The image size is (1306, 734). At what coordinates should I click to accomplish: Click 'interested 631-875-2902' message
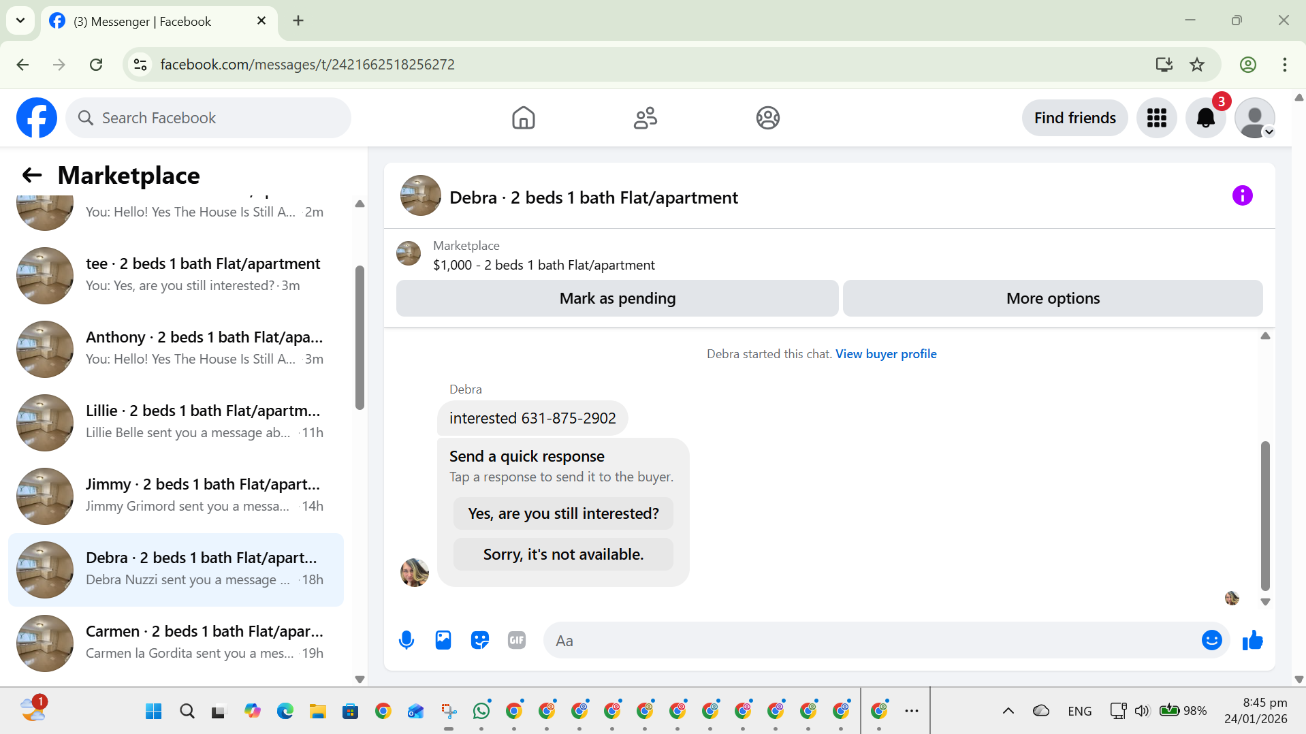(532, 418)
